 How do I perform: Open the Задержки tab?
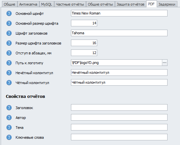coord(167,4)
